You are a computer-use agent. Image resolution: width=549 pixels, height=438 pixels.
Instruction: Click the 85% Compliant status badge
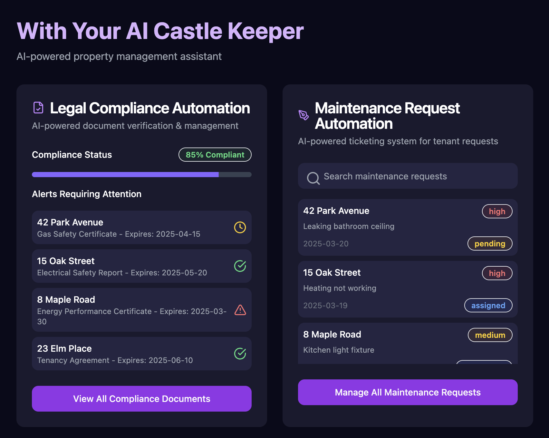[215, 155]
